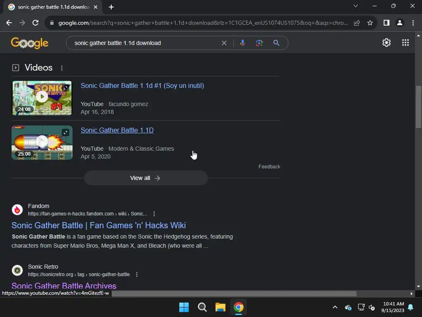Open File Explorer from the taskbar

[x=220, y=307]
